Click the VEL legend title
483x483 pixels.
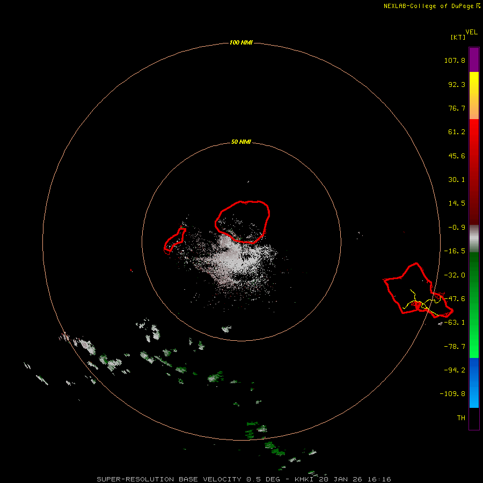471,32
